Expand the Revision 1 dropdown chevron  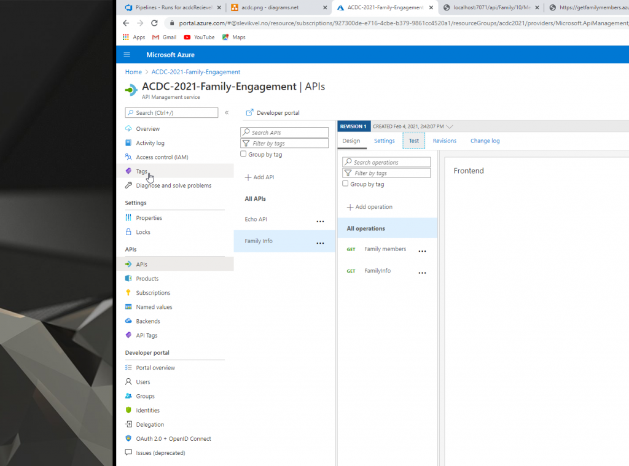(x=450, y=126)
